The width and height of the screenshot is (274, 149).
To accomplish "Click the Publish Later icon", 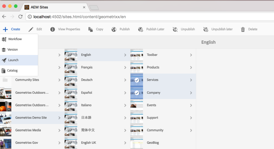I will (141, 29).
